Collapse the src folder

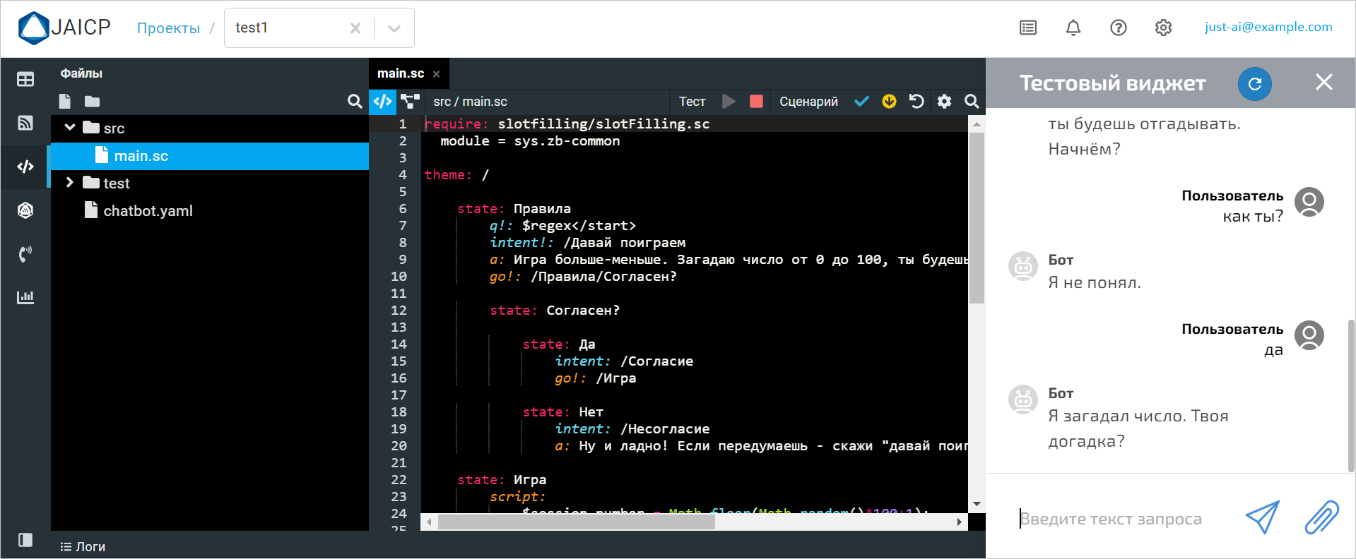[70, 128]
